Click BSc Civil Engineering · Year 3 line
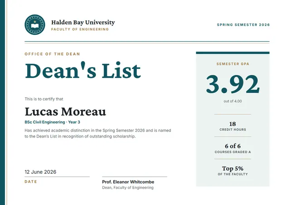This screenshot has height=205, width=290. click(53, 122)
